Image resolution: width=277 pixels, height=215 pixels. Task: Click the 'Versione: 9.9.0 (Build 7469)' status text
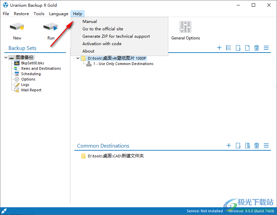pos(251,211)
